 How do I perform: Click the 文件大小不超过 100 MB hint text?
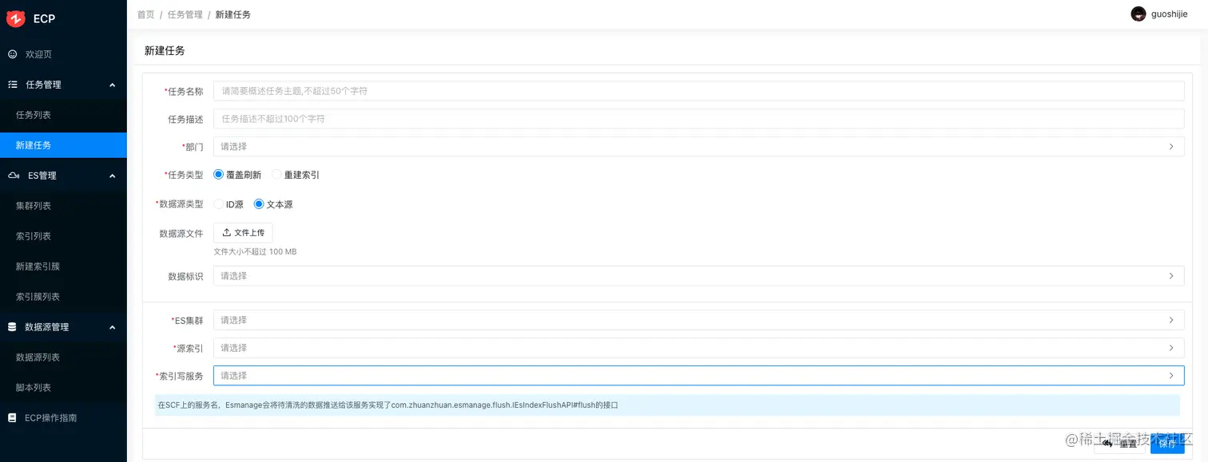255,252
